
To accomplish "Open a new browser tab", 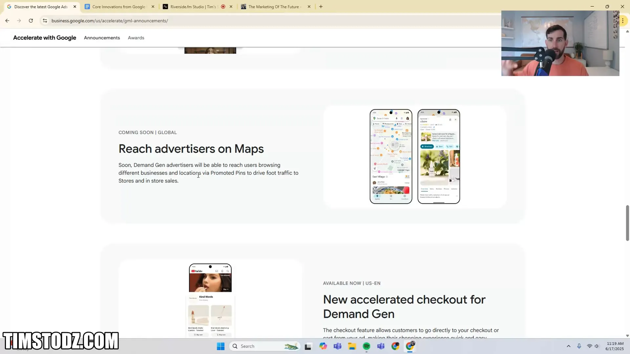I will click(321, 7).
